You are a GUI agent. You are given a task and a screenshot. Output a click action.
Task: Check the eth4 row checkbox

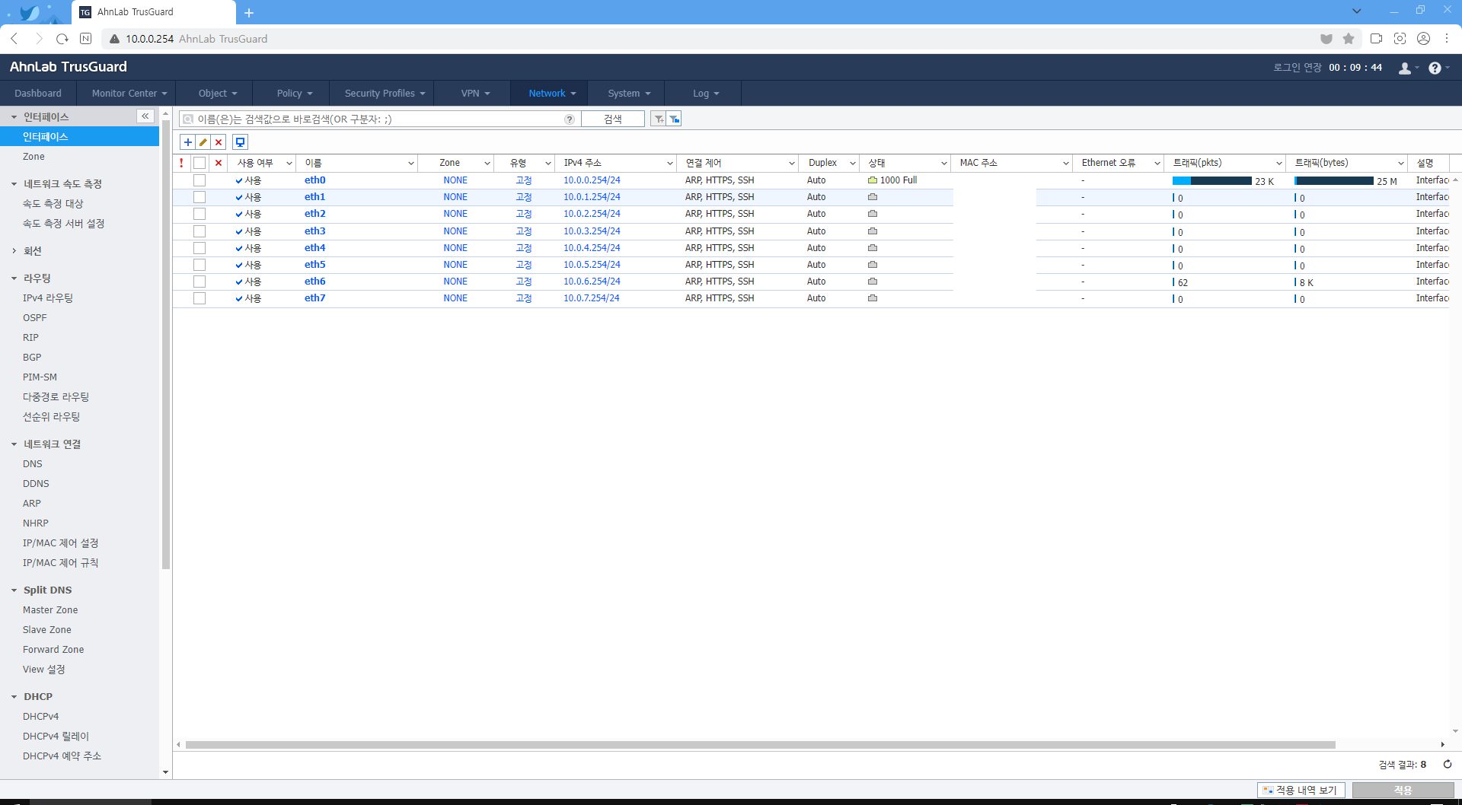click(x=200, y=248)
